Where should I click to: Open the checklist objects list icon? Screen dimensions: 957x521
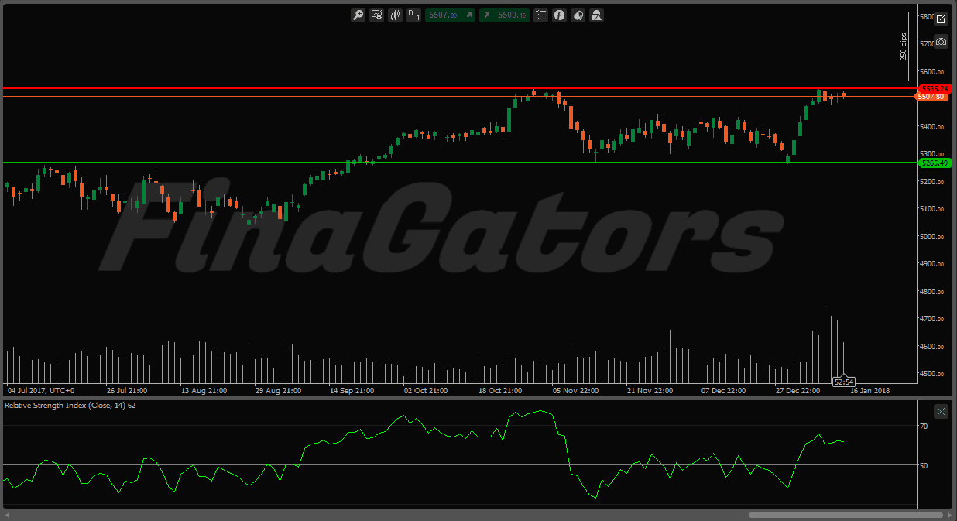coord(540,15)
